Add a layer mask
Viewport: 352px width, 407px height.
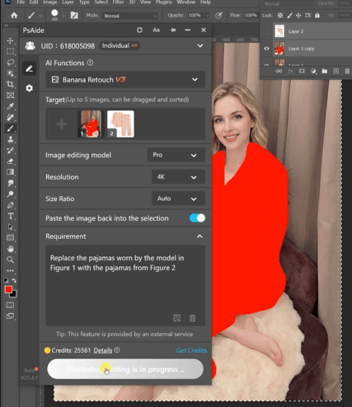point(302,71)
